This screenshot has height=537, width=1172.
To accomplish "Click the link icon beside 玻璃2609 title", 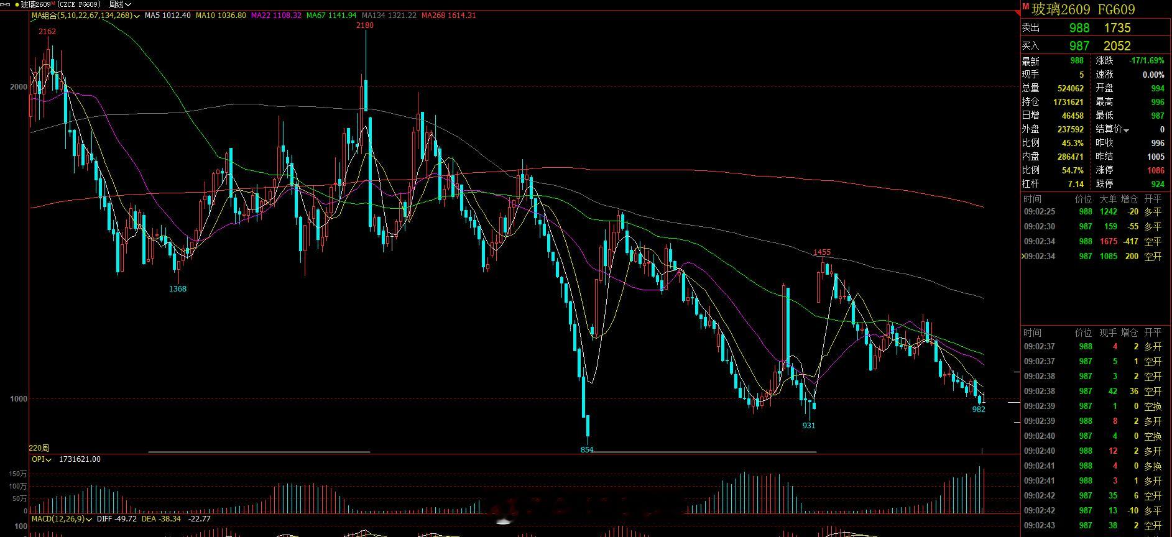I will pyautogui.click(x=6, y=4).
